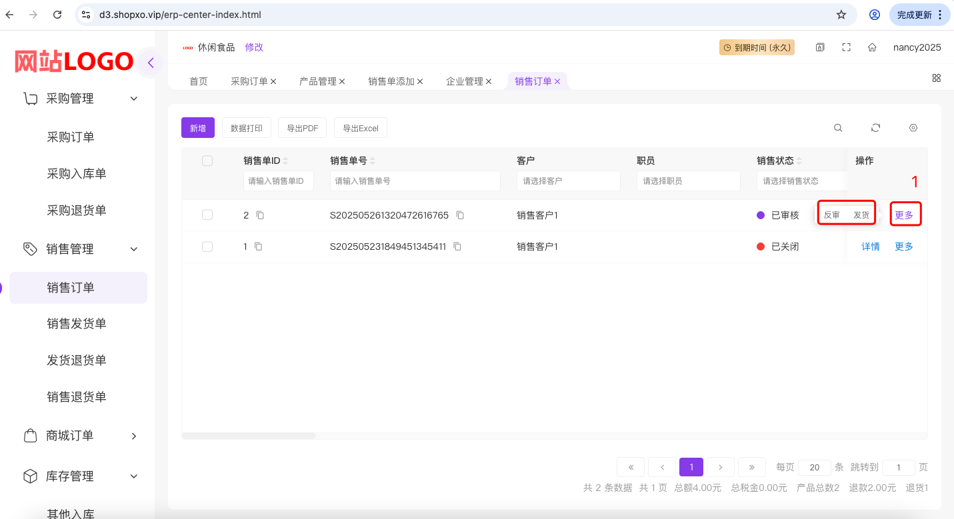The width and height of the screenshot is (954, 519).
Task: Open the 客户 filter dropdown
Action: click(569, 181)
